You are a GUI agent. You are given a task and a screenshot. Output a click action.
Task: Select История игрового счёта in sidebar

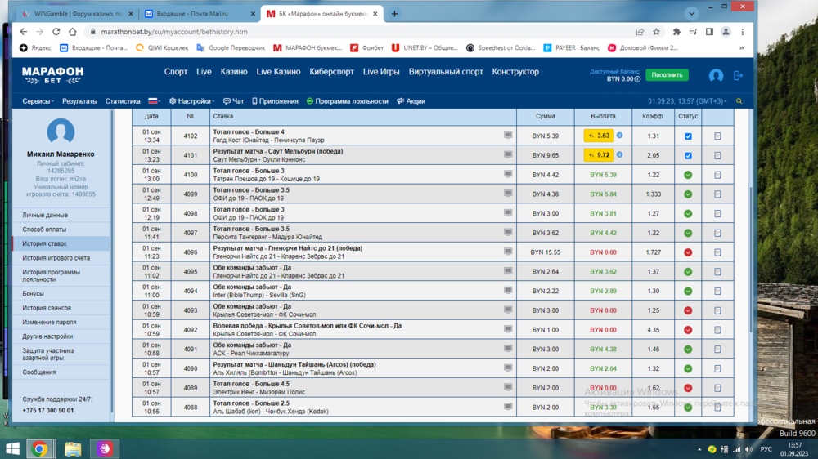click(x=56, y=258)
